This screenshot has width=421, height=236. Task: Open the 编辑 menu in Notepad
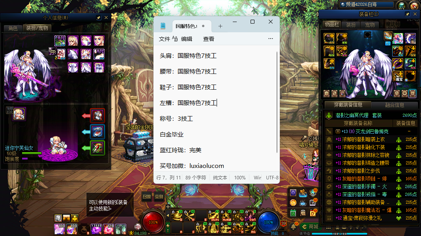[x=187, y=39]
